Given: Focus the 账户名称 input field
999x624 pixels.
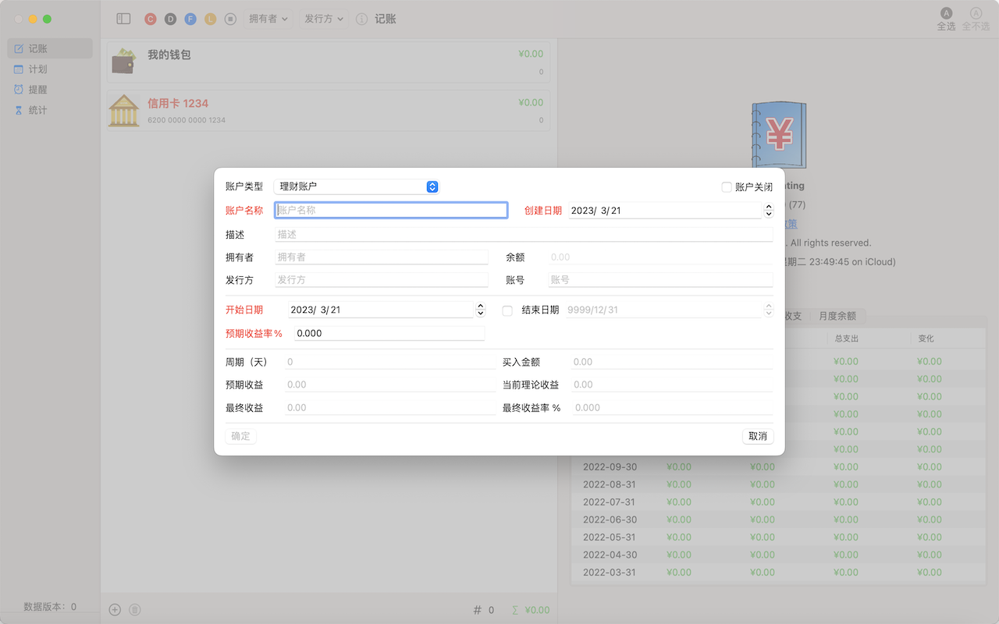Looking at the screenshot, I should (391, 210).
